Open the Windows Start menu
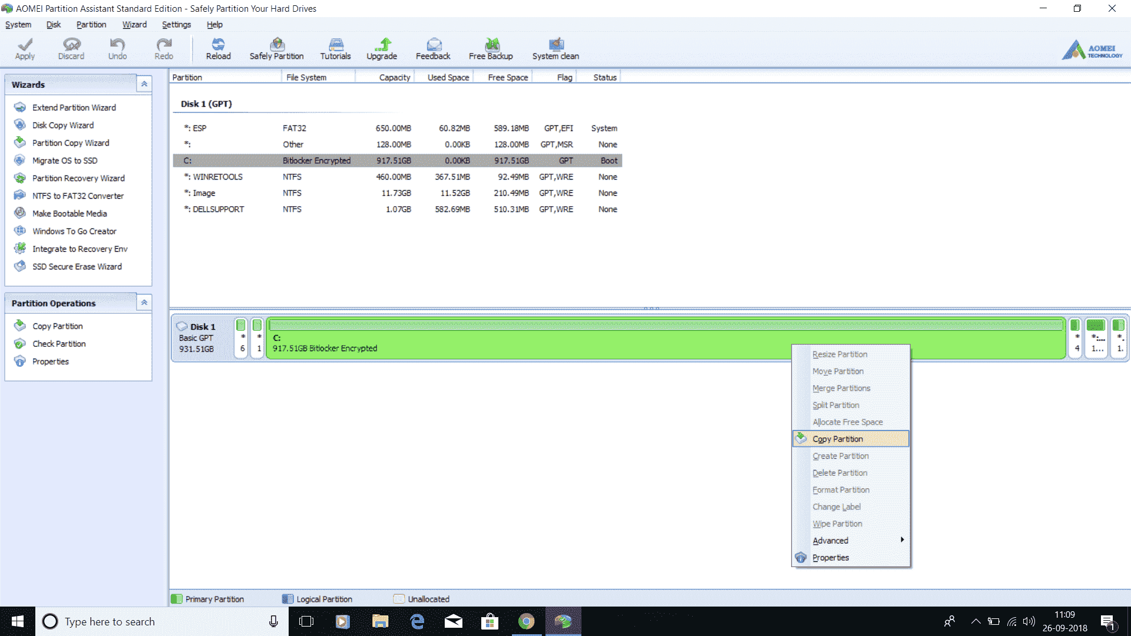Viewport: 1131px width, 636px height. pos(18,621)
